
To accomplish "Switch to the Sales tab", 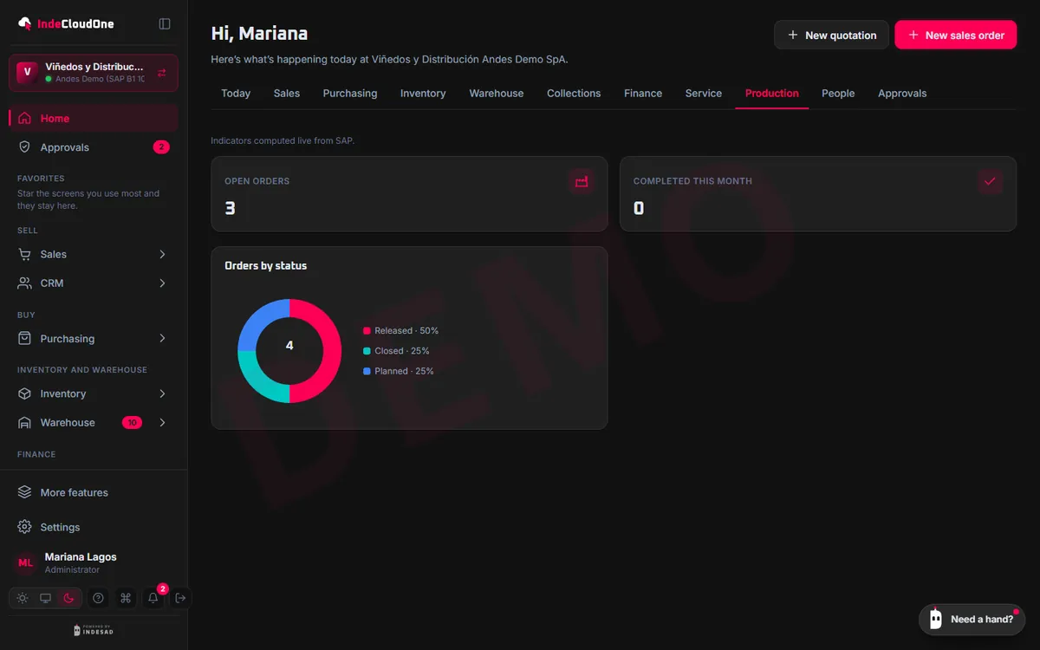I will point(287,94).
